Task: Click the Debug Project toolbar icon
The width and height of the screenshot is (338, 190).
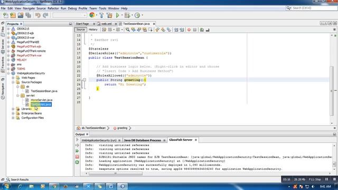Action: pos(127,15)
